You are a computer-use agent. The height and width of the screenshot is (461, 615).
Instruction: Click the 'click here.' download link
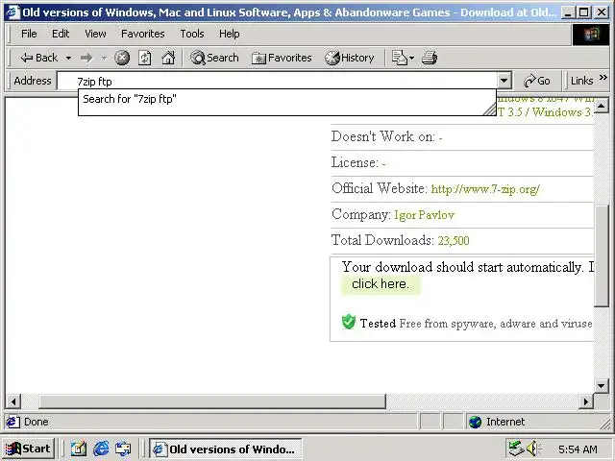381,284
